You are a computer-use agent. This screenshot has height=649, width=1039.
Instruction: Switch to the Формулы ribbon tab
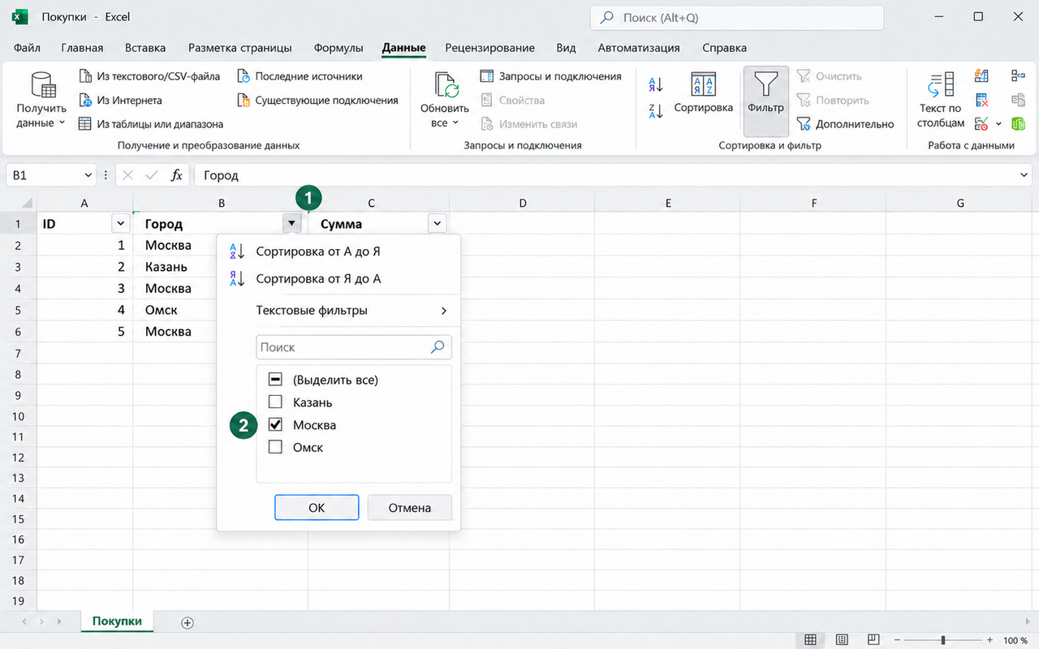(x=338, y=48)
